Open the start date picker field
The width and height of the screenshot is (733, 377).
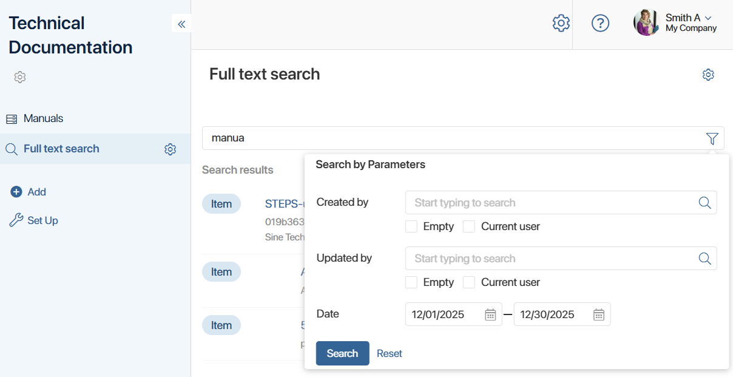[443, 314]
